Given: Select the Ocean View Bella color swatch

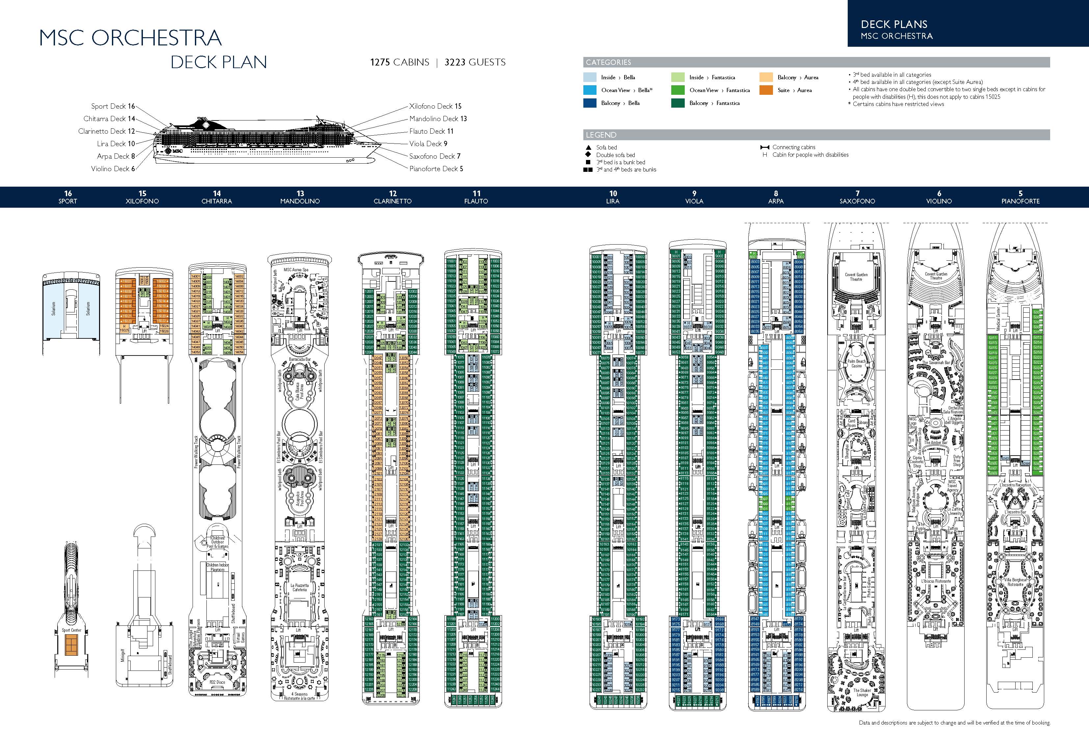Looking at the screenshot, I should pos(590,90).
